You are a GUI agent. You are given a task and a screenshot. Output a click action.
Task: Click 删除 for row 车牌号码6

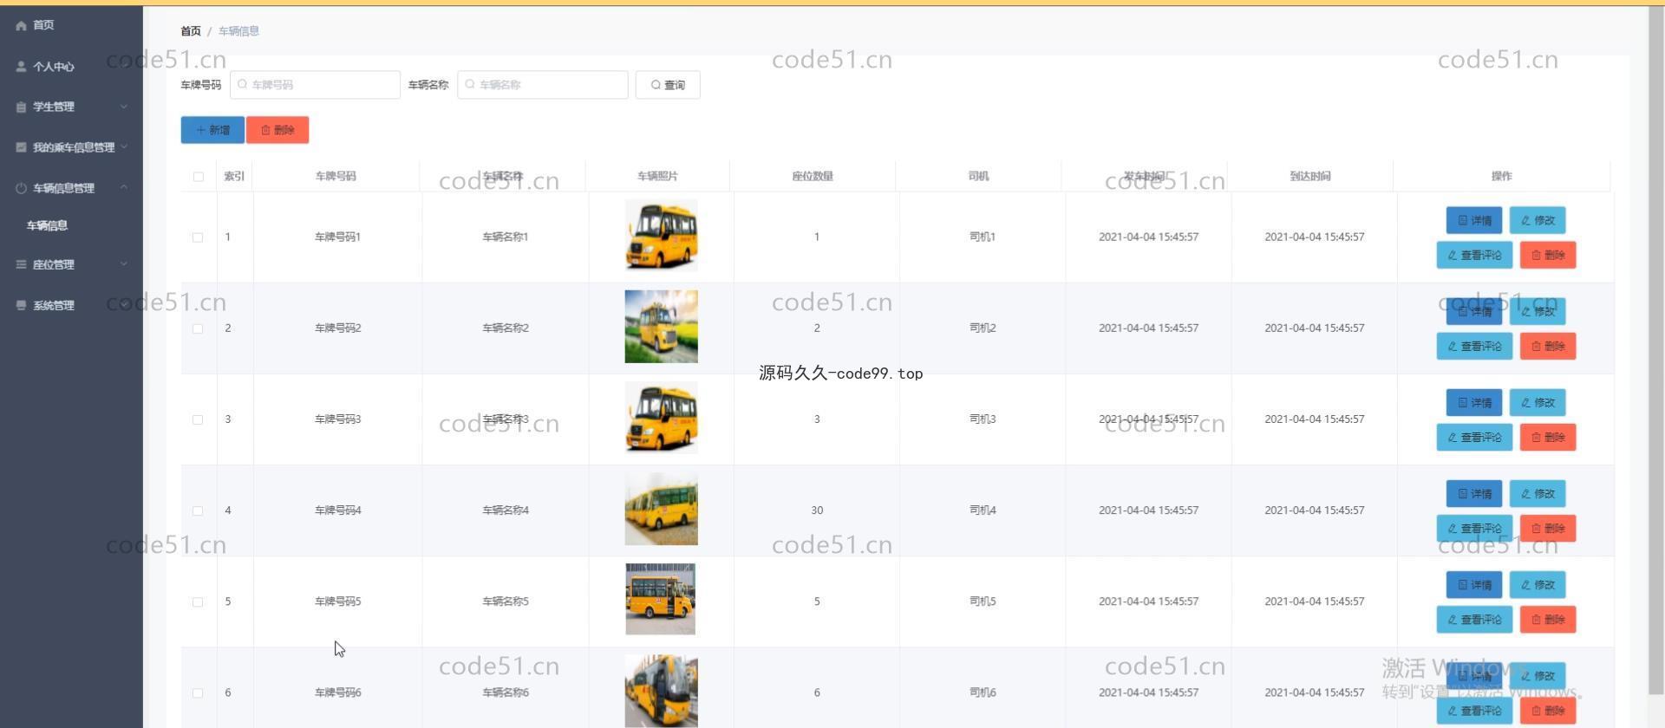tap(1548, 710)
